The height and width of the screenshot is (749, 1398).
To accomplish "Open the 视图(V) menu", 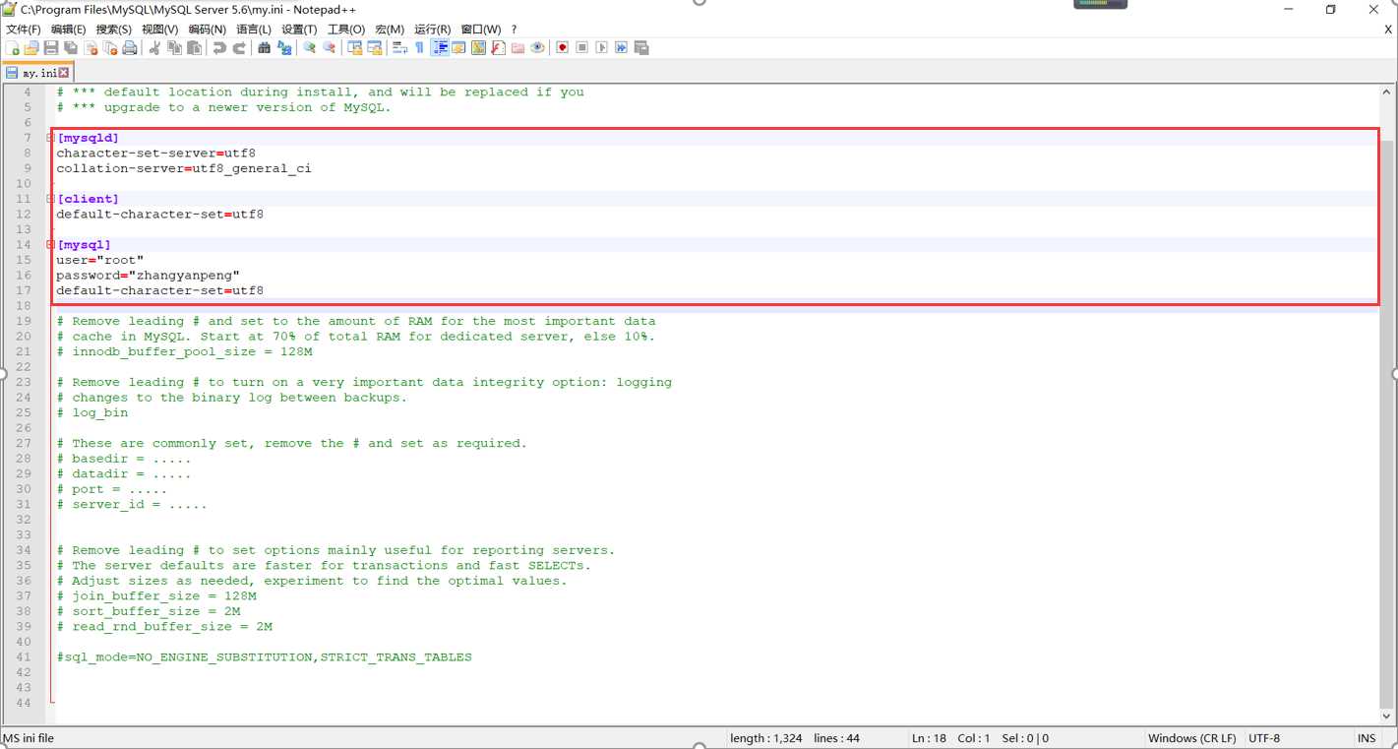I will pyautogui.click(x=159, y=30).
